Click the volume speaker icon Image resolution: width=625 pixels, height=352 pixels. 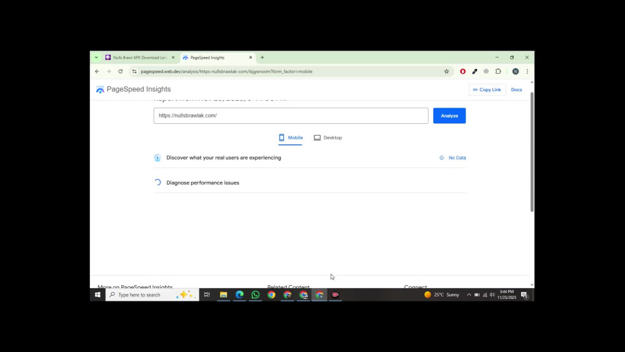pos(492,295)
